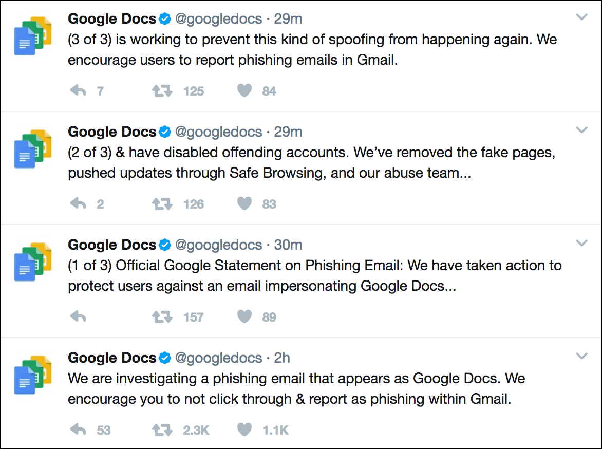Like the investigating tweet with 1.1K likes

pos(244,430)
